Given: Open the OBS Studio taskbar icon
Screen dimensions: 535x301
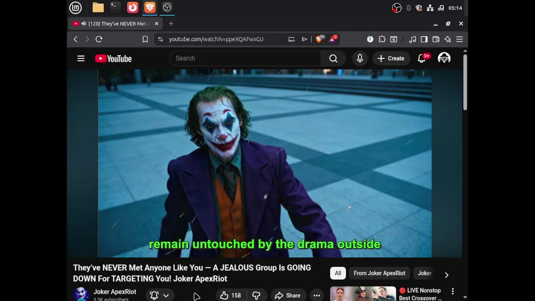Looking at the screenshot, I should click(167, 8).
